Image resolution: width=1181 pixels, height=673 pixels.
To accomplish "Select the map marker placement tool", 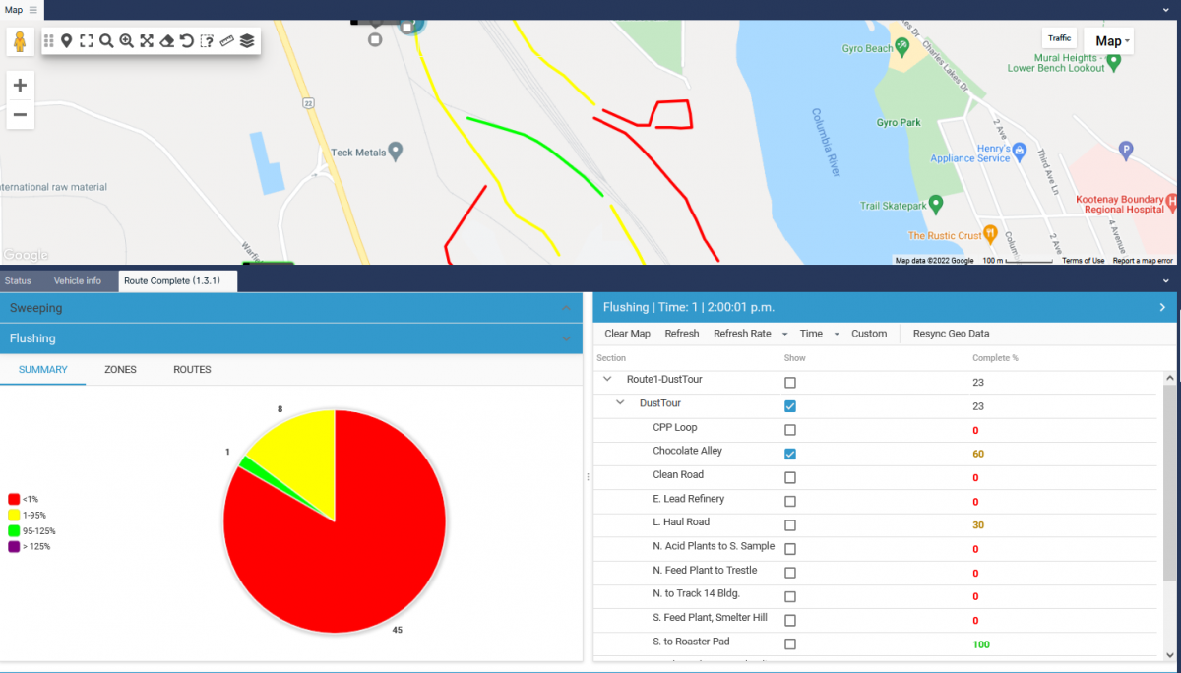I will (66, 41).
